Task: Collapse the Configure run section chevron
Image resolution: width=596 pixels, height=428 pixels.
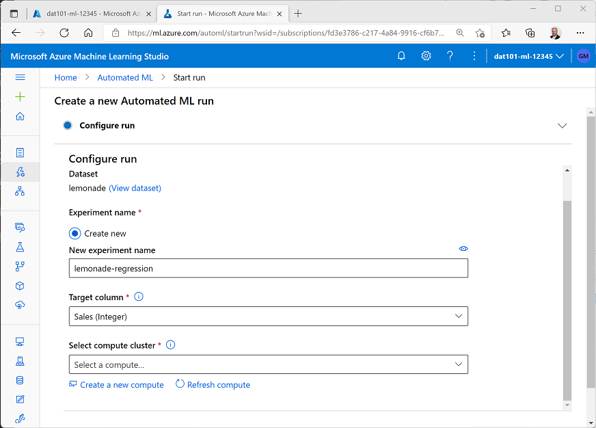Action: pos(562,126)
